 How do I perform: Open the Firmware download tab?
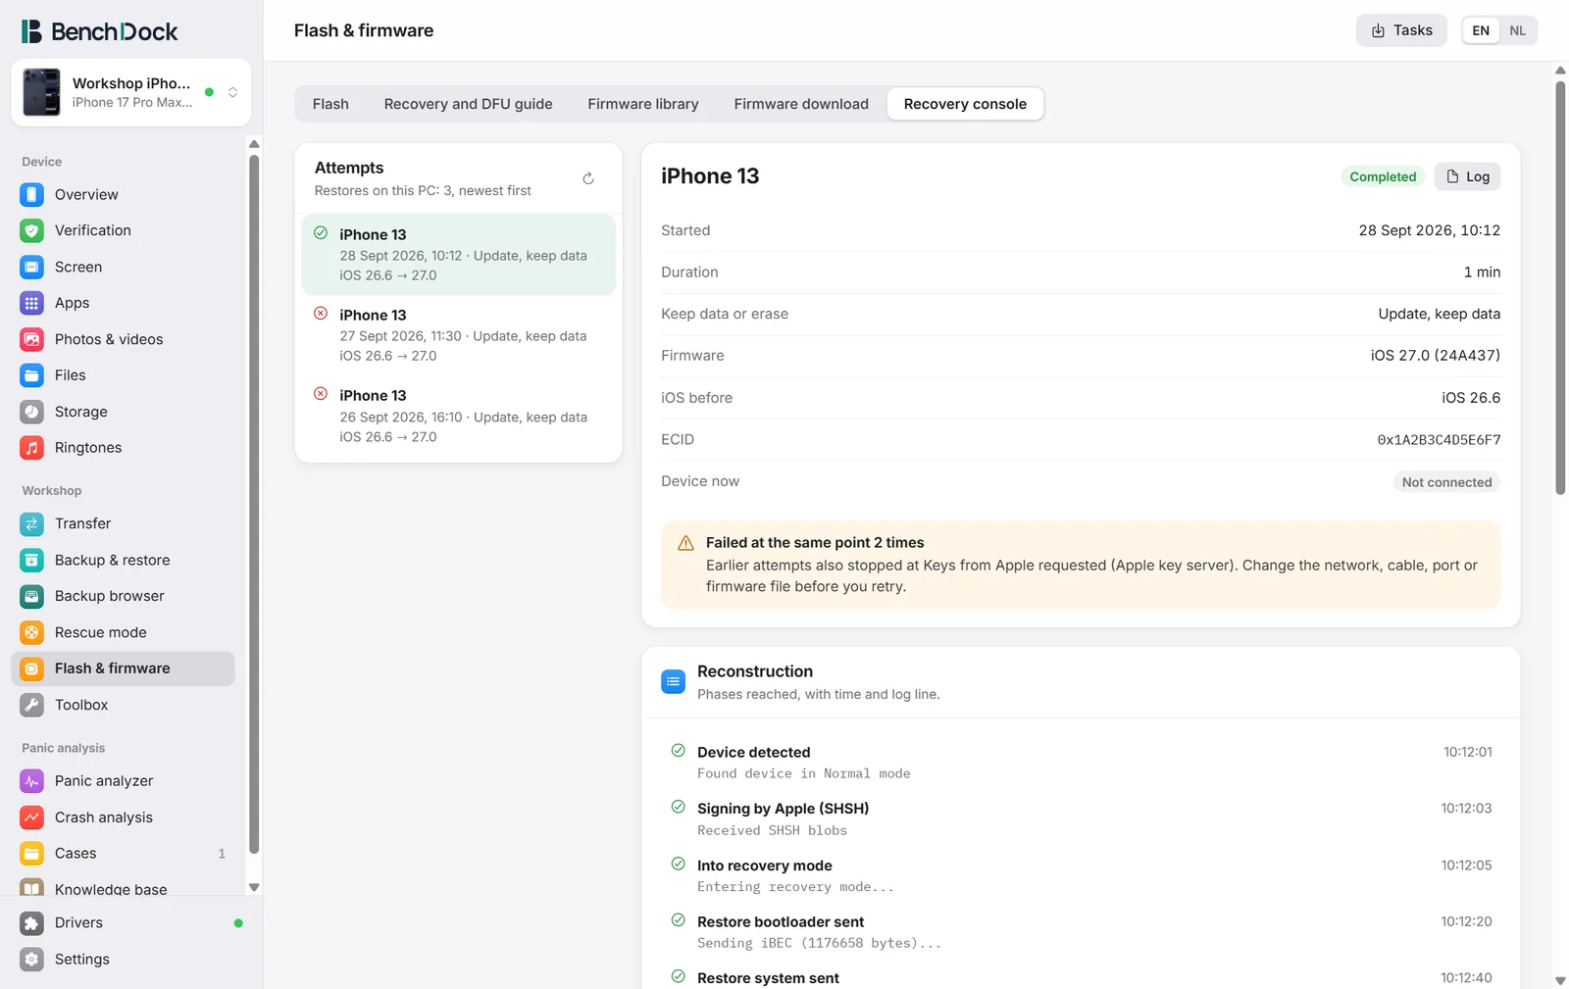click(x=801, y=104)
